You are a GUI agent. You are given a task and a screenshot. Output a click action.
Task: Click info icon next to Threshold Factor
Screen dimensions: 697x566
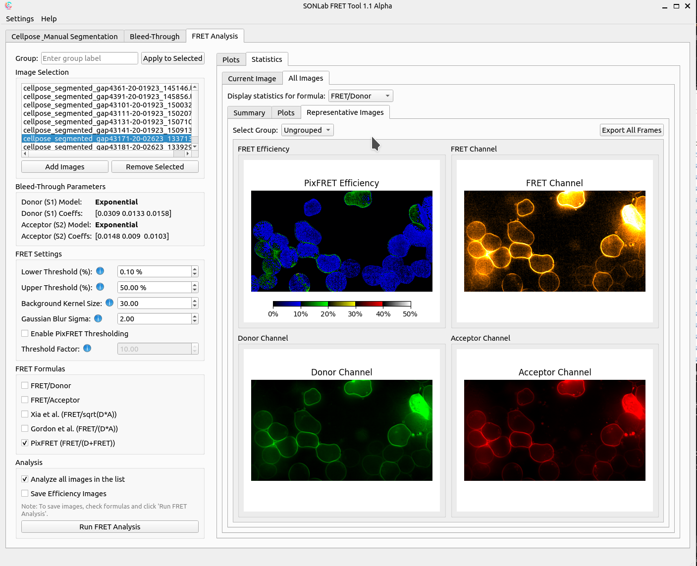87,348
